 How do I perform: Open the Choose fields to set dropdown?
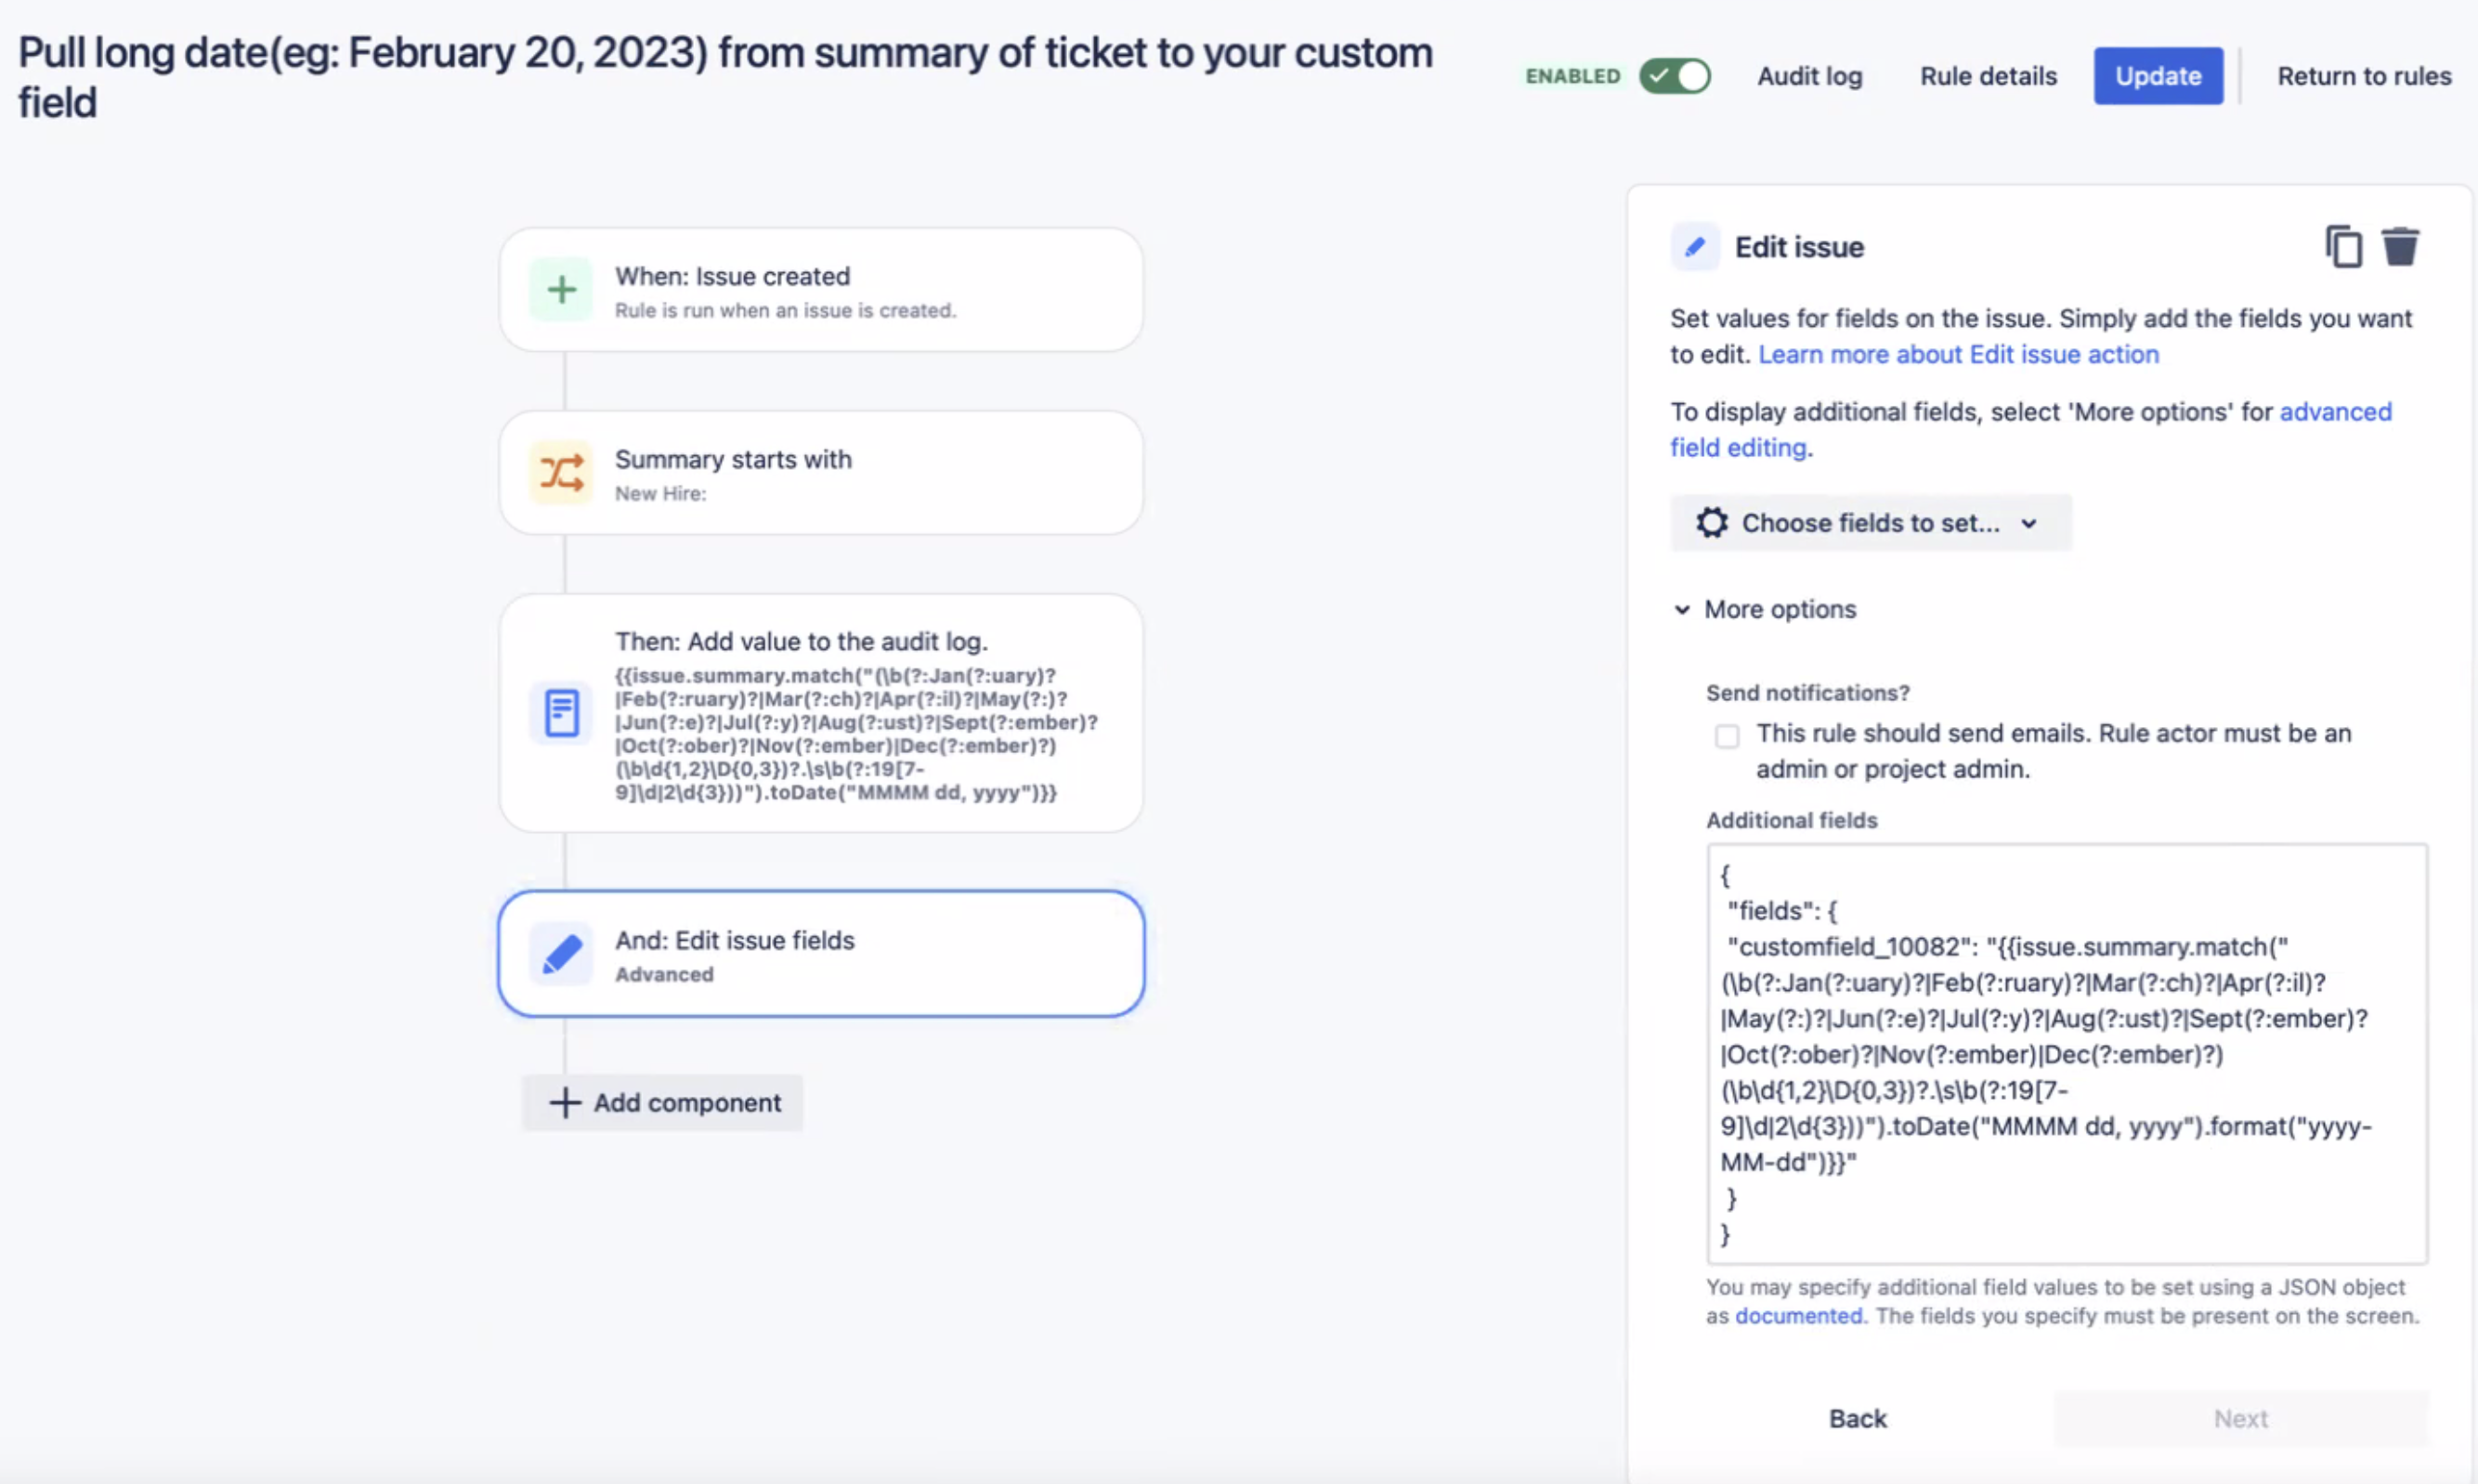(1870, 523)
